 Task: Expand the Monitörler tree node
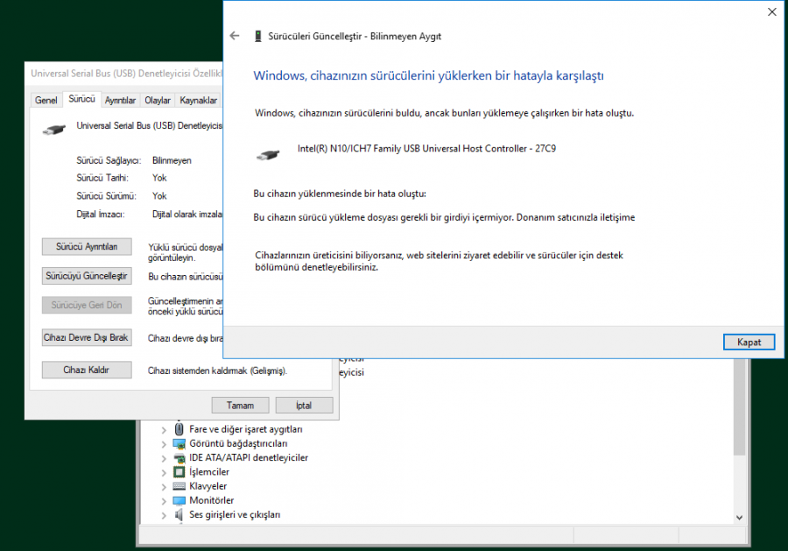coord(164,500)
